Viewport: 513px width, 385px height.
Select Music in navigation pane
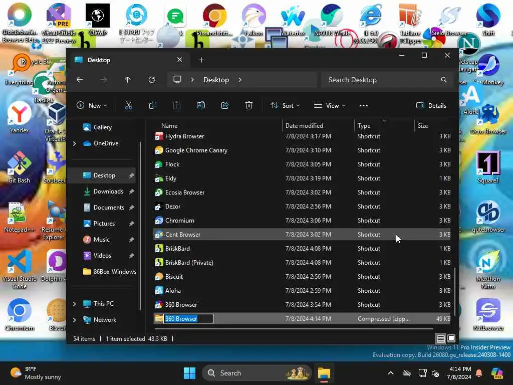(x=101, y=240)
